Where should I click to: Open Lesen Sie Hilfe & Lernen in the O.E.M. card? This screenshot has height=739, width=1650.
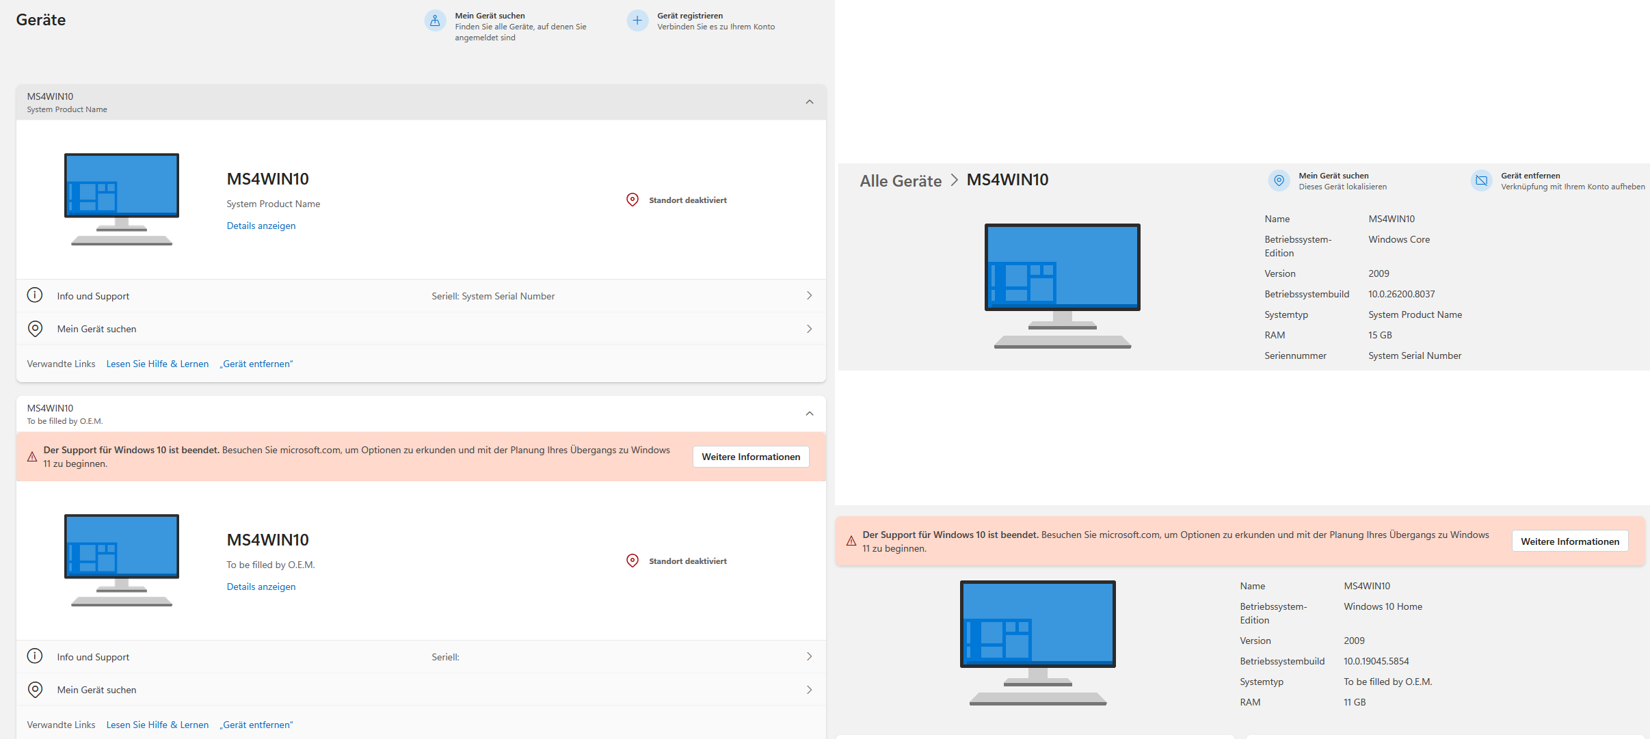click(157, 725)
